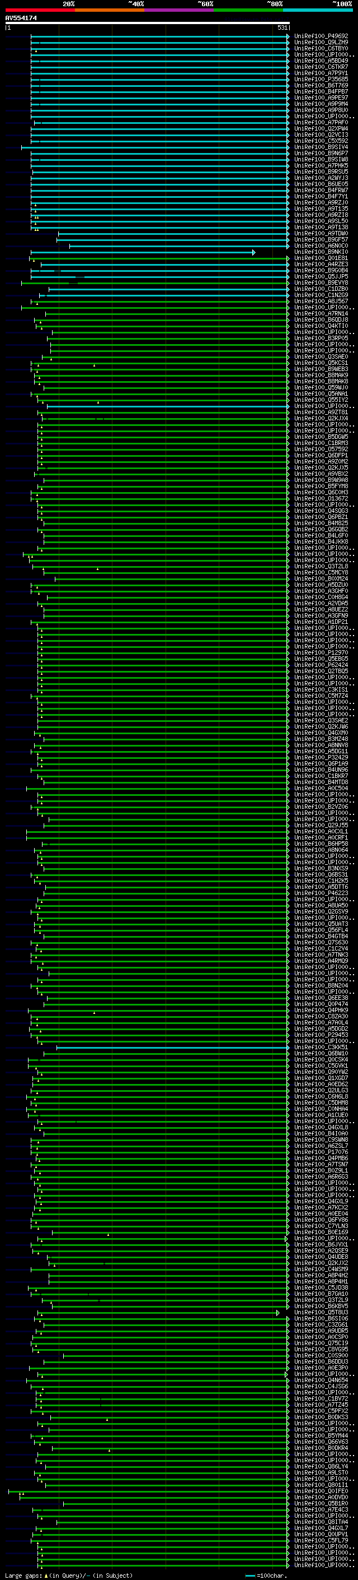Screen dimensions: 358x1580
Task: Select hit label UniRef100_A2VDA5
Action: click(321, 604)
